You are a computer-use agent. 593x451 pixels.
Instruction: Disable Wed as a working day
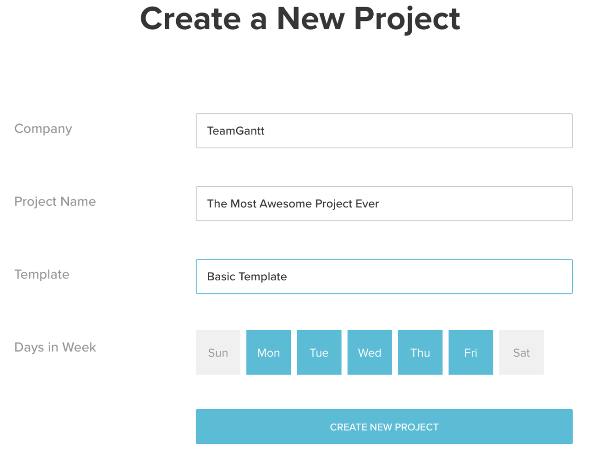click(x=369, y=352)
